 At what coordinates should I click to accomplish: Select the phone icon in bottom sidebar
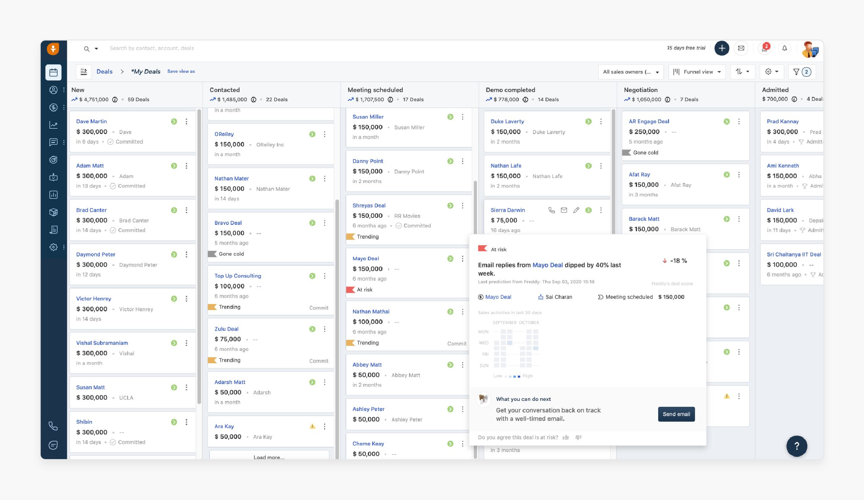click(x=54, y=426)
